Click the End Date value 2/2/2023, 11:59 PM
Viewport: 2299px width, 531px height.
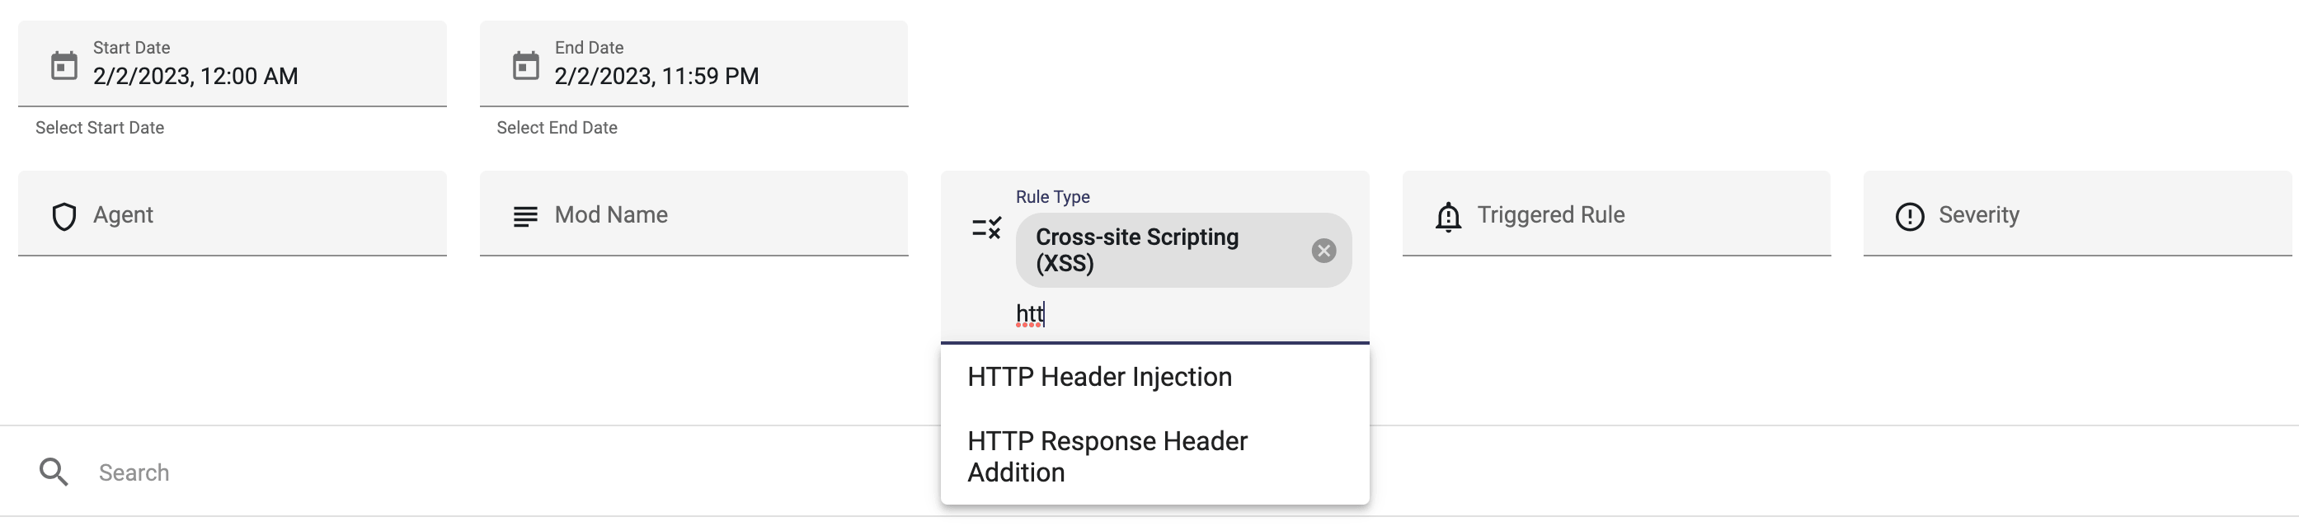tap(657, 76)
